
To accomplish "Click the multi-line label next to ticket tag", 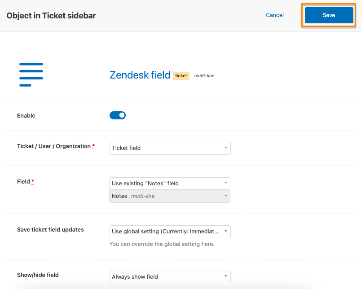I will coord(204,76).
